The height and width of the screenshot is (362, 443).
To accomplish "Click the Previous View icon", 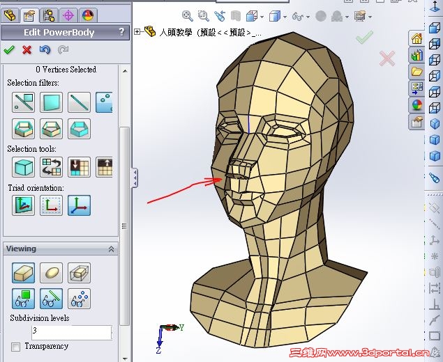I will coord(220,16).
